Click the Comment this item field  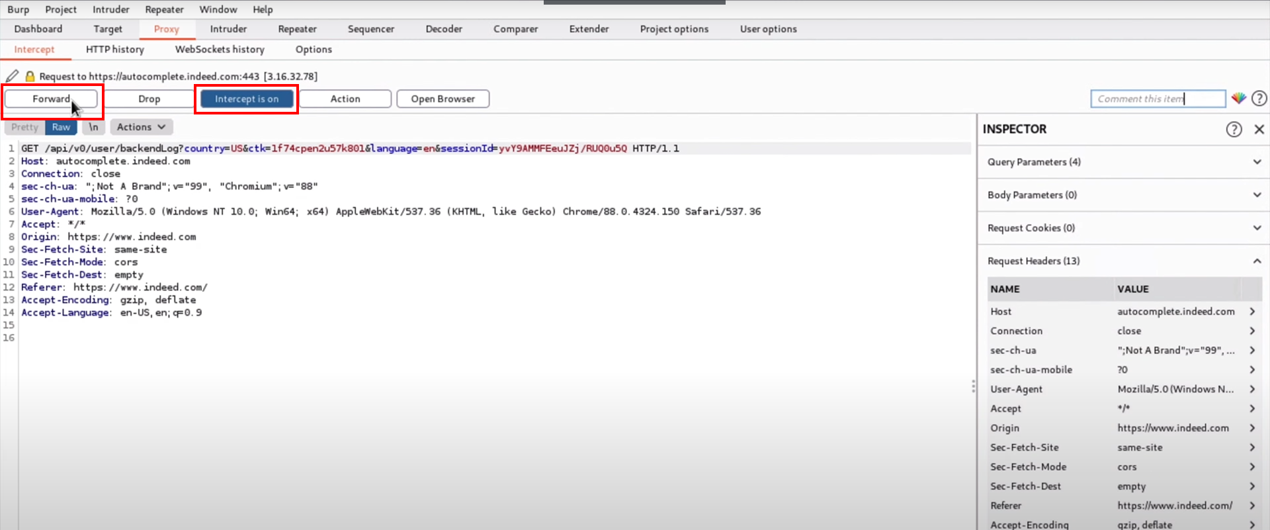(1158, 99)
